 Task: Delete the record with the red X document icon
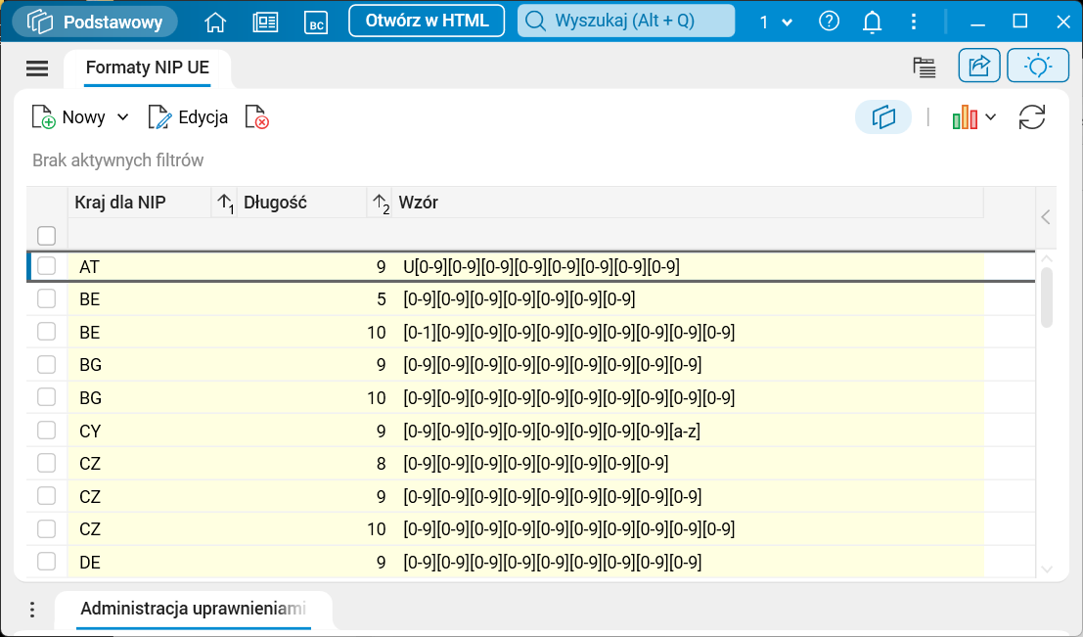pyautogui.click(x=256, y=117)
